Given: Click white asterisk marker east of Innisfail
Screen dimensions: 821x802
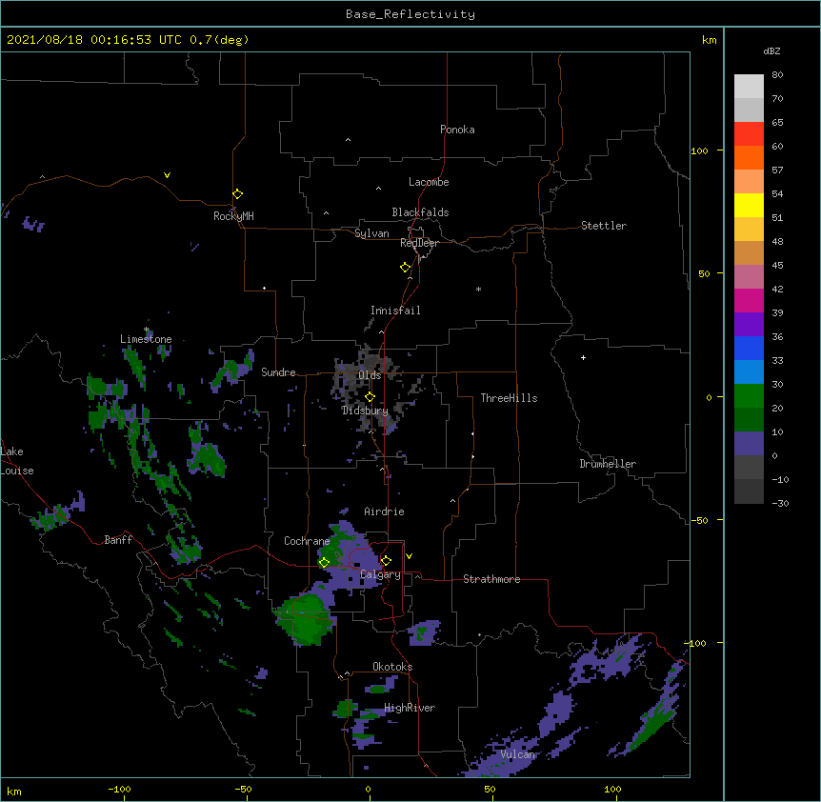Looking at the screenshot, I should 478,289.
